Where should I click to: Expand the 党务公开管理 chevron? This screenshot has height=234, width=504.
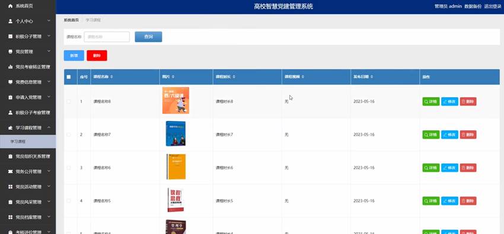click(49, 171)
